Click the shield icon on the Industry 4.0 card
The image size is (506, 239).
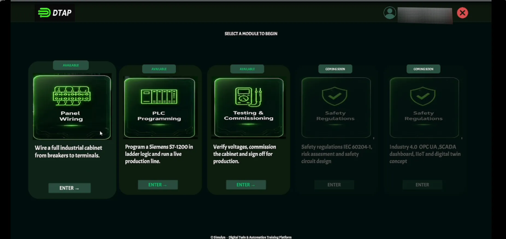click(423, 96)
